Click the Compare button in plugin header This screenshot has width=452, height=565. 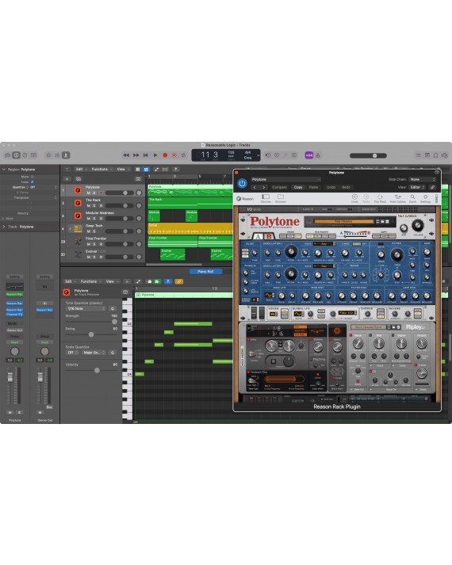coord(279,187)
